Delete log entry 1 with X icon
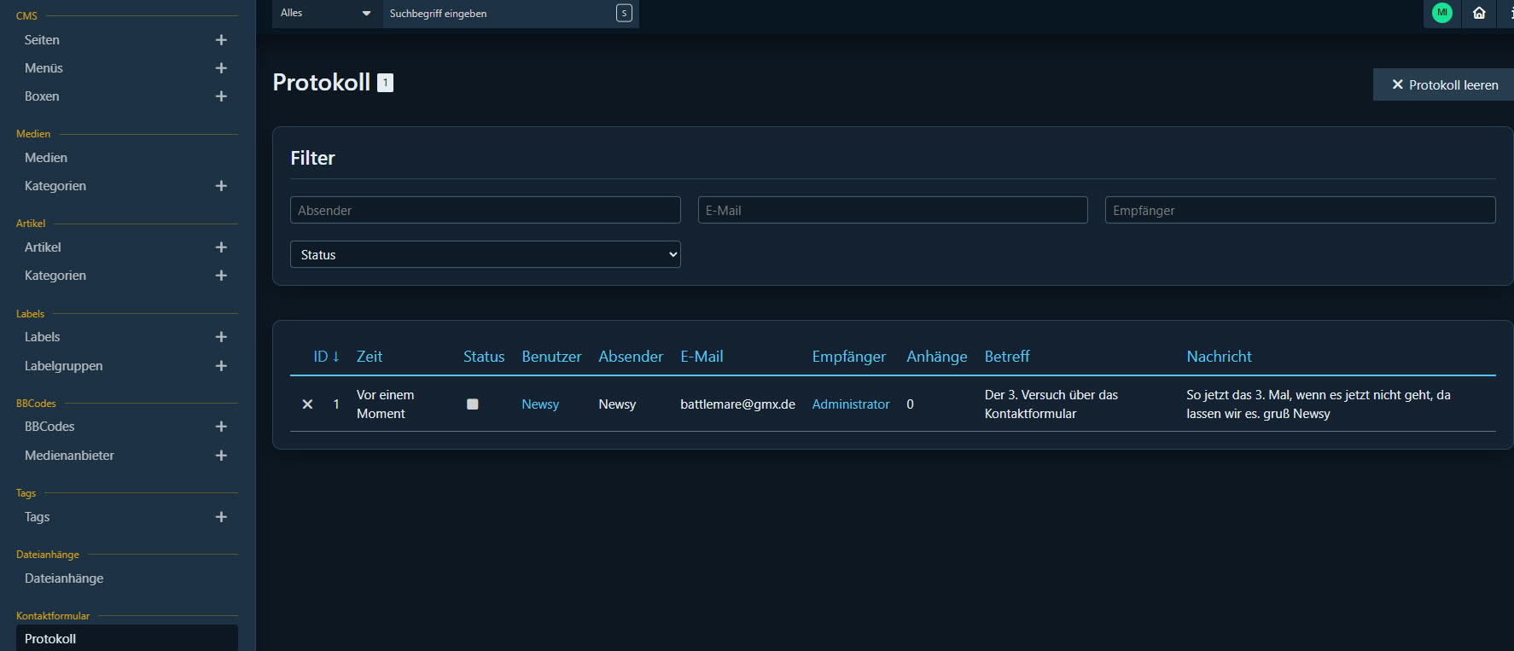This screenshot has width=1514, height=651. (x=307, y=404)
